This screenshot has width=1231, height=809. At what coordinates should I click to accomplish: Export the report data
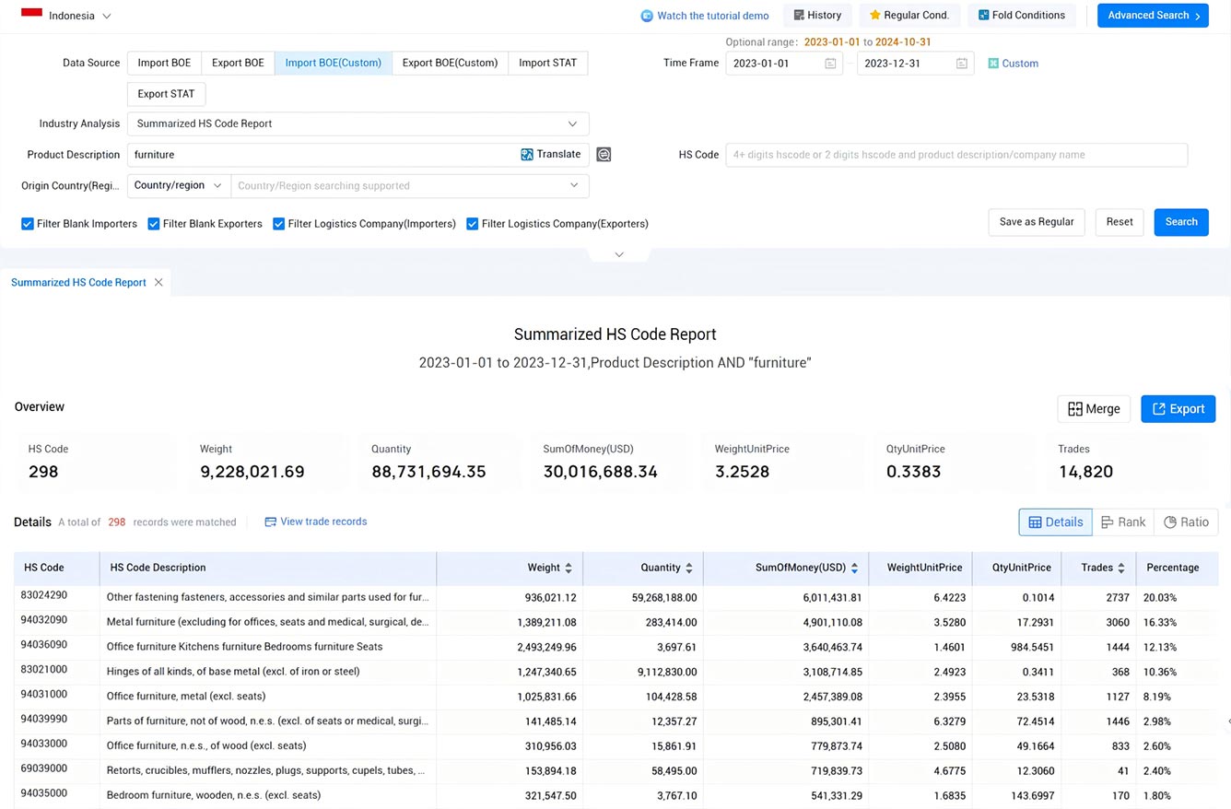click(x=1178, y=409)
